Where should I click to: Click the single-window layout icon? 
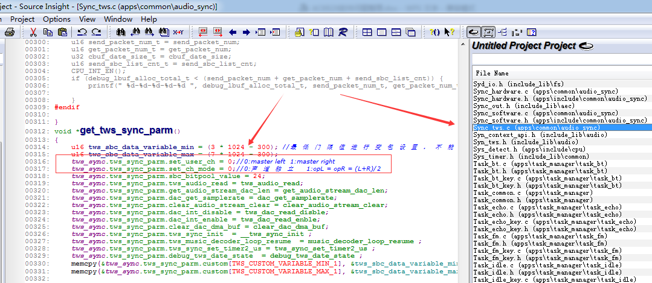click(381, 32)
